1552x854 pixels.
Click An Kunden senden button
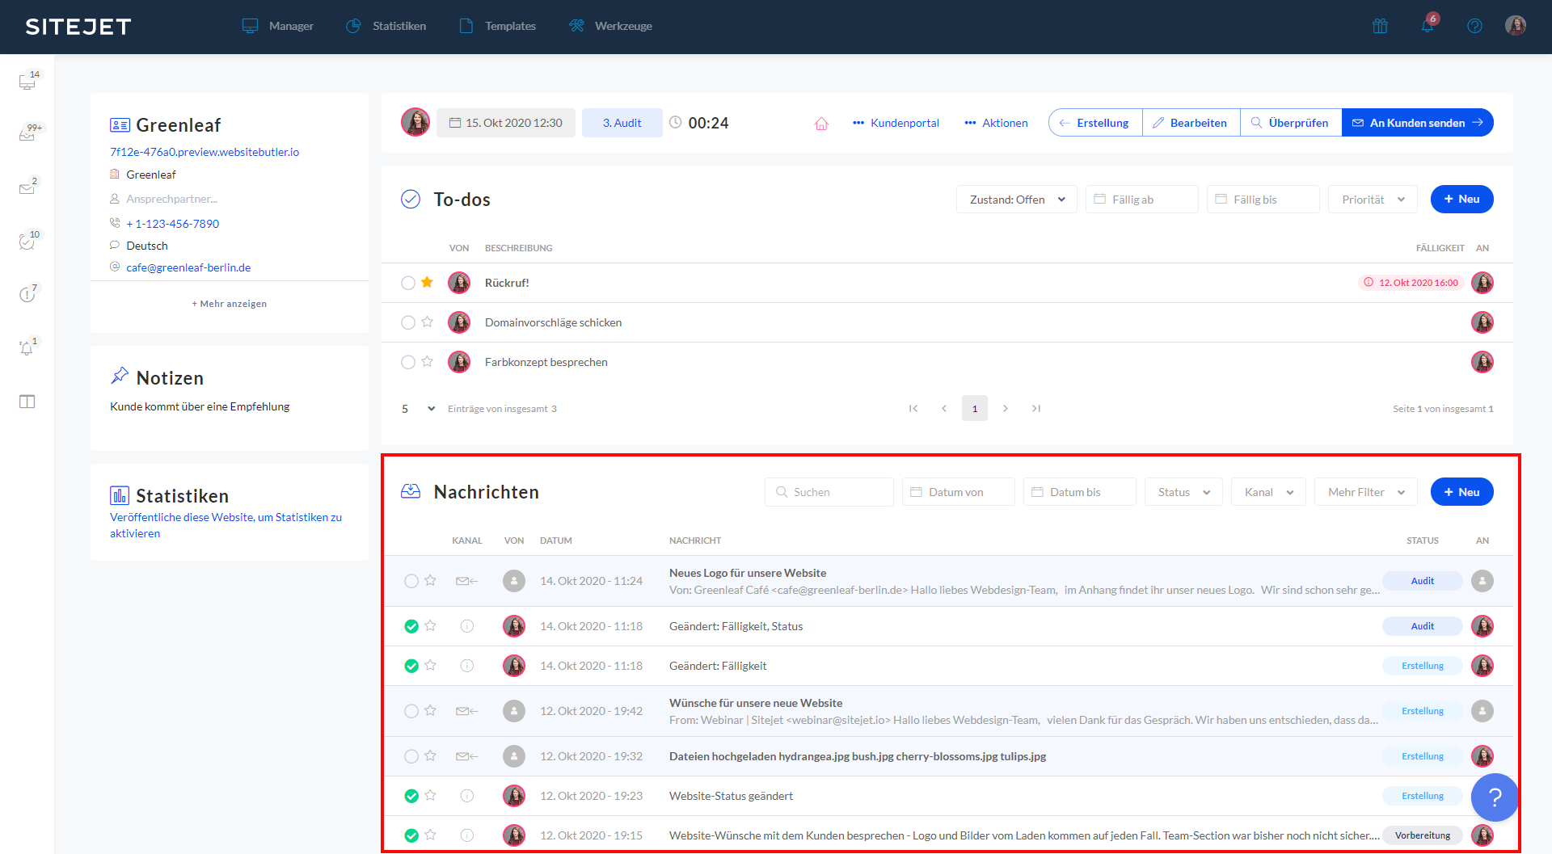[1418, 123]
